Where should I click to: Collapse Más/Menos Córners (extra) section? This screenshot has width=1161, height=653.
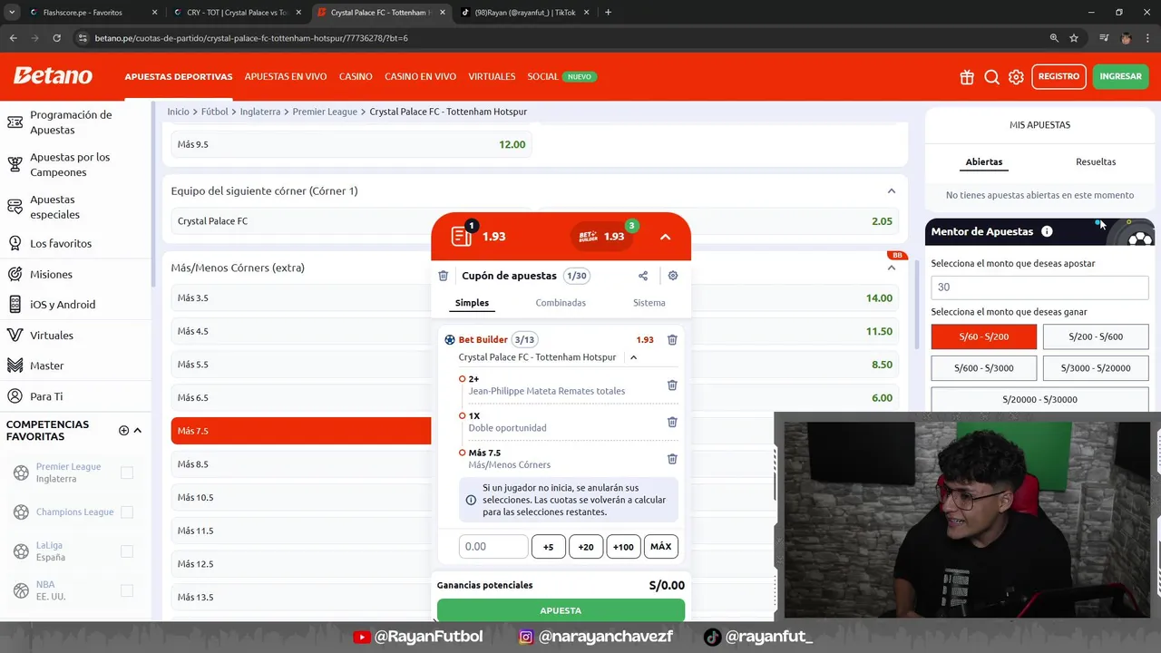coord(891,268)
